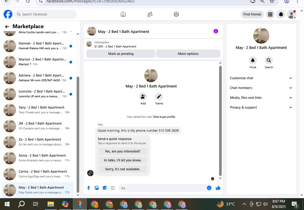Click the conversation list scrollbar thumb
Screen dimensions: 304x210
click(78, 134)
